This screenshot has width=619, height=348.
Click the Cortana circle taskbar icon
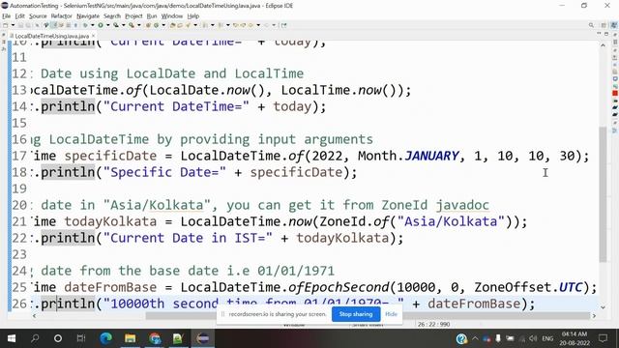(x=58, y=338)
